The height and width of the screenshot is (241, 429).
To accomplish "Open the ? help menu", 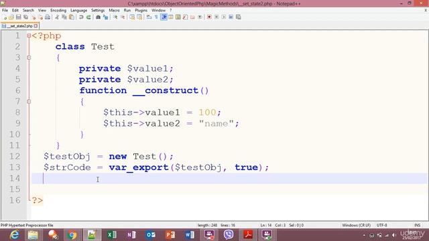I will [171, 11].
